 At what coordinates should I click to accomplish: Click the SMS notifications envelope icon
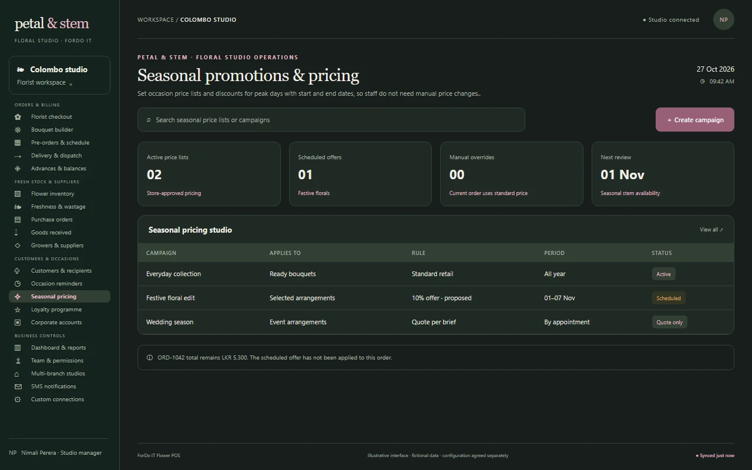click(18, 387)
